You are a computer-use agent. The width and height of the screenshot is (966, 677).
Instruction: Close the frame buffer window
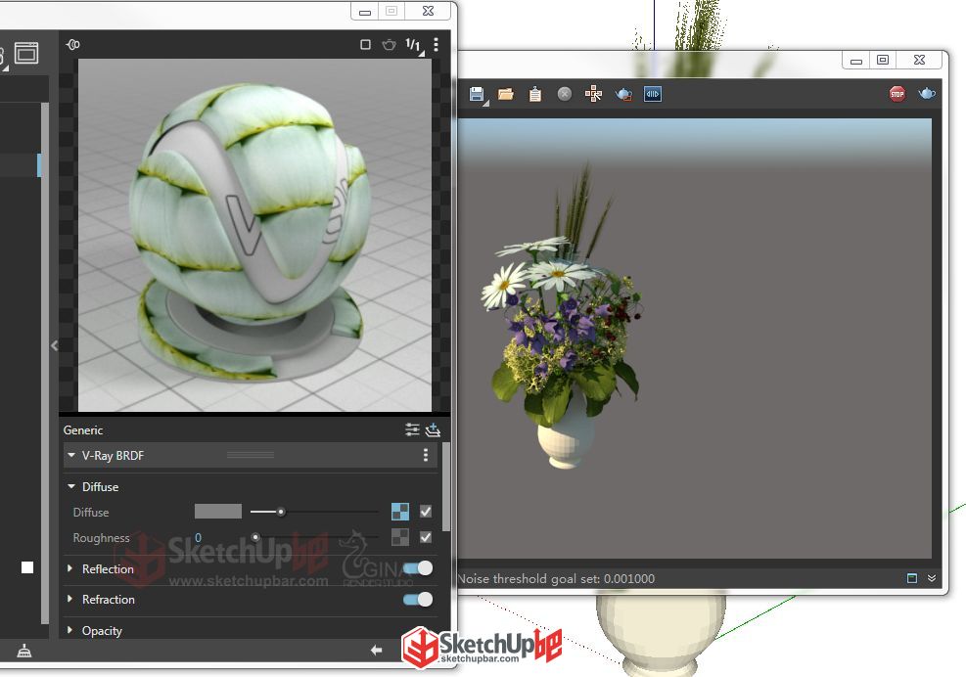point(919,60)
